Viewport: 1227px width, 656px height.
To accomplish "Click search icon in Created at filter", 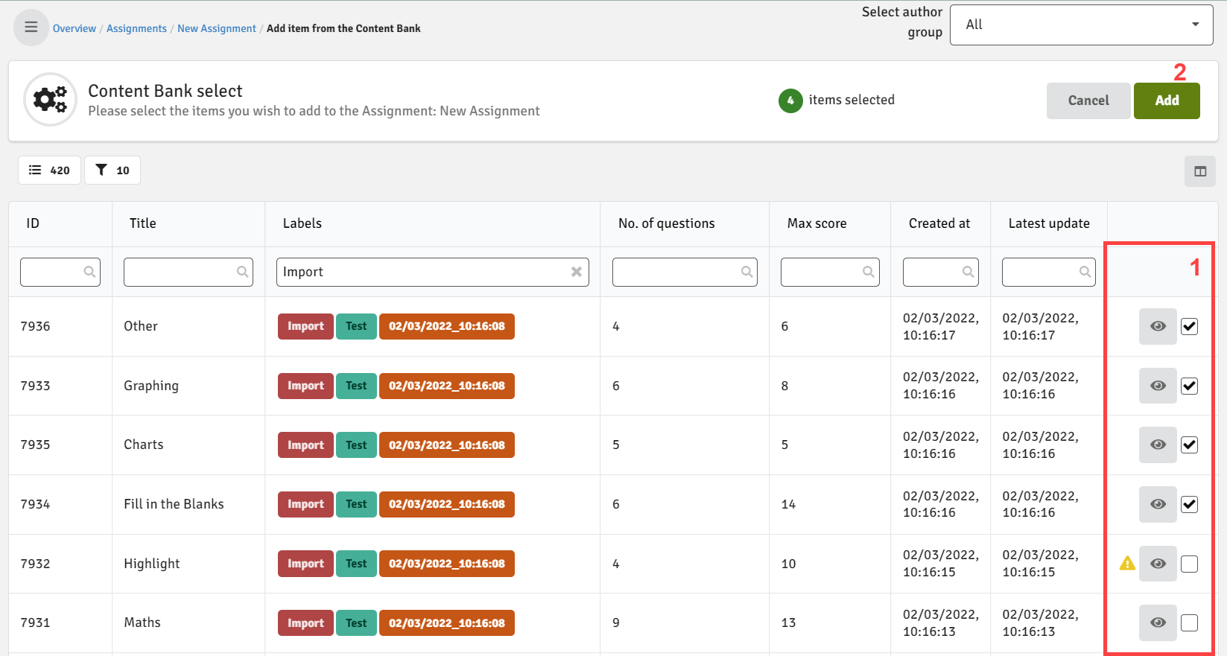I will pos(968,272).
